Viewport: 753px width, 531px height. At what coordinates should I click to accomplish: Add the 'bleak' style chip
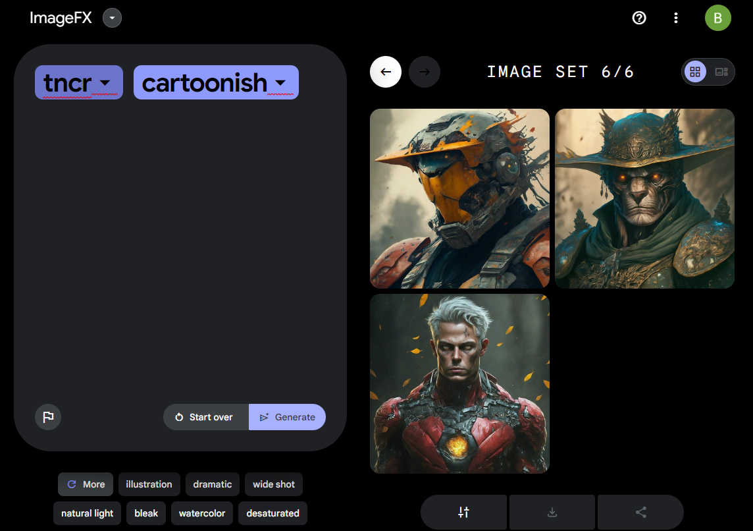coord(146,513)
